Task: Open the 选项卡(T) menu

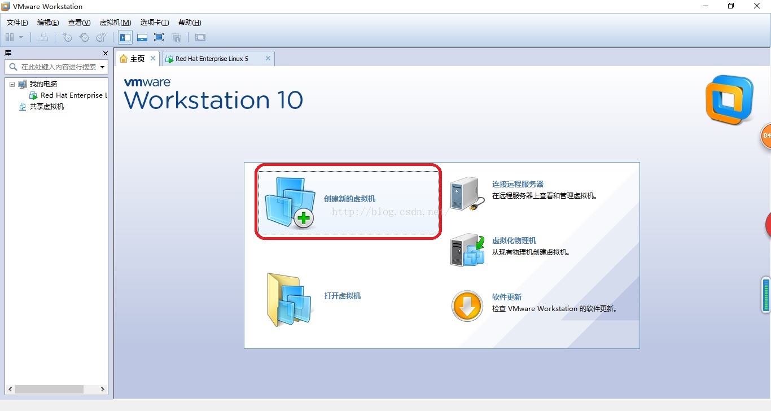Action: (x=155, y=23)
